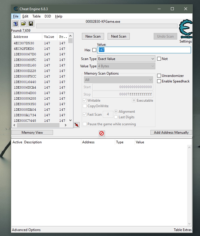
Task: Open the File menu
Action: tap(16, 16)
